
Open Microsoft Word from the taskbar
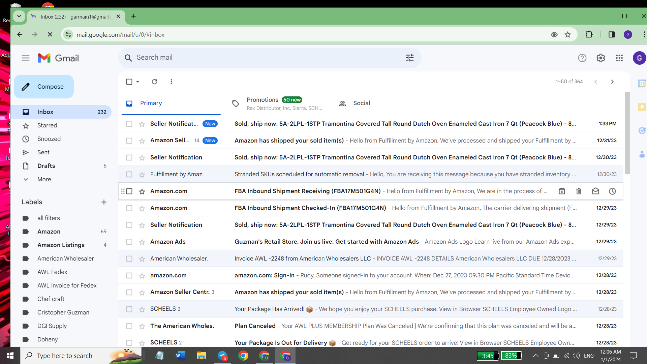click(180, 356)
